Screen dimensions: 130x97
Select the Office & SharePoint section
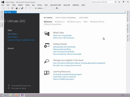53,24
